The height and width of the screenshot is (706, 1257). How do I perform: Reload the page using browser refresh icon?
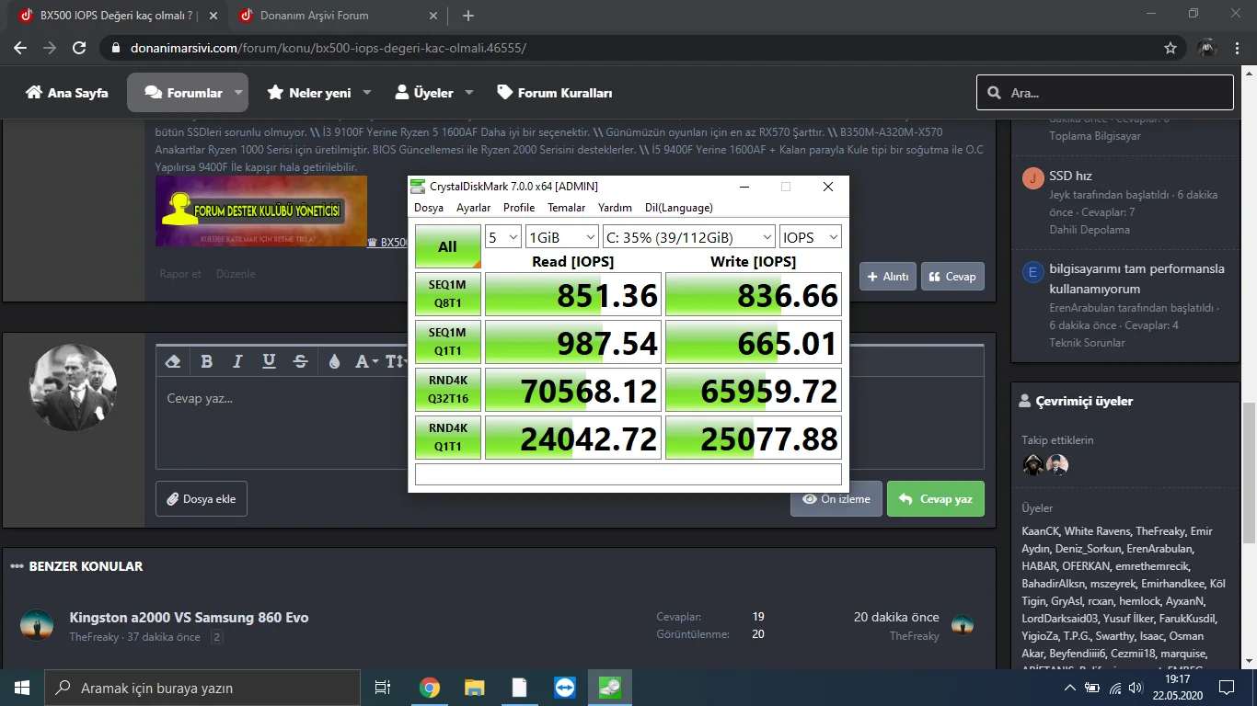pos(79,48)
